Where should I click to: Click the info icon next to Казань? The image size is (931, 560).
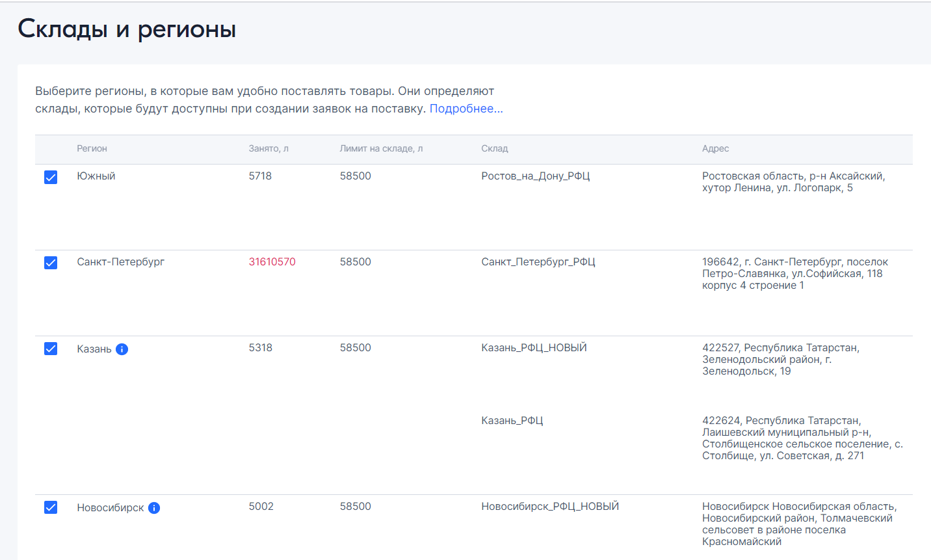point(122,349)
